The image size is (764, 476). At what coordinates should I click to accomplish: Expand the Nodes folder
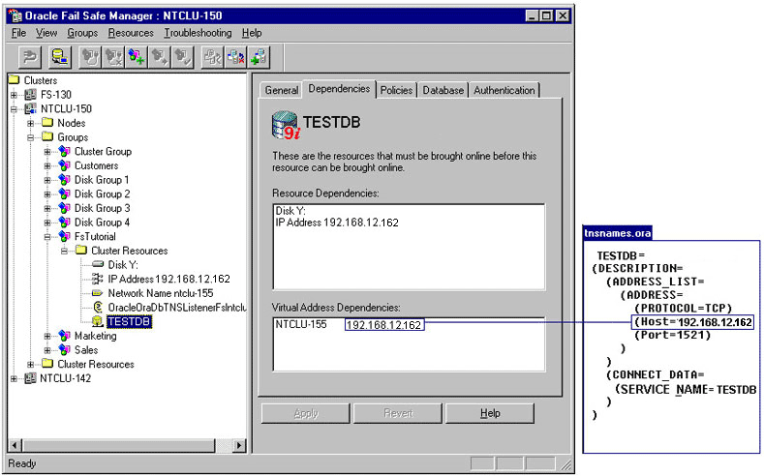pos(31,123)
